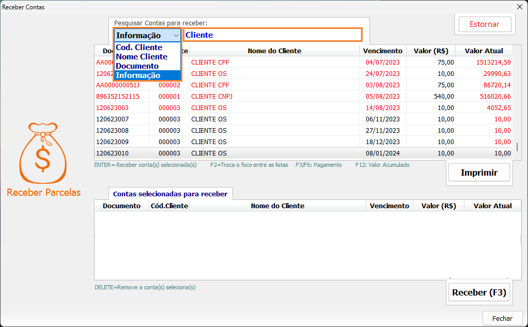Click the current value 4052,65
The height and width of the screenshot is (327, 528).
pyautogui.click(x=499, y=108)
